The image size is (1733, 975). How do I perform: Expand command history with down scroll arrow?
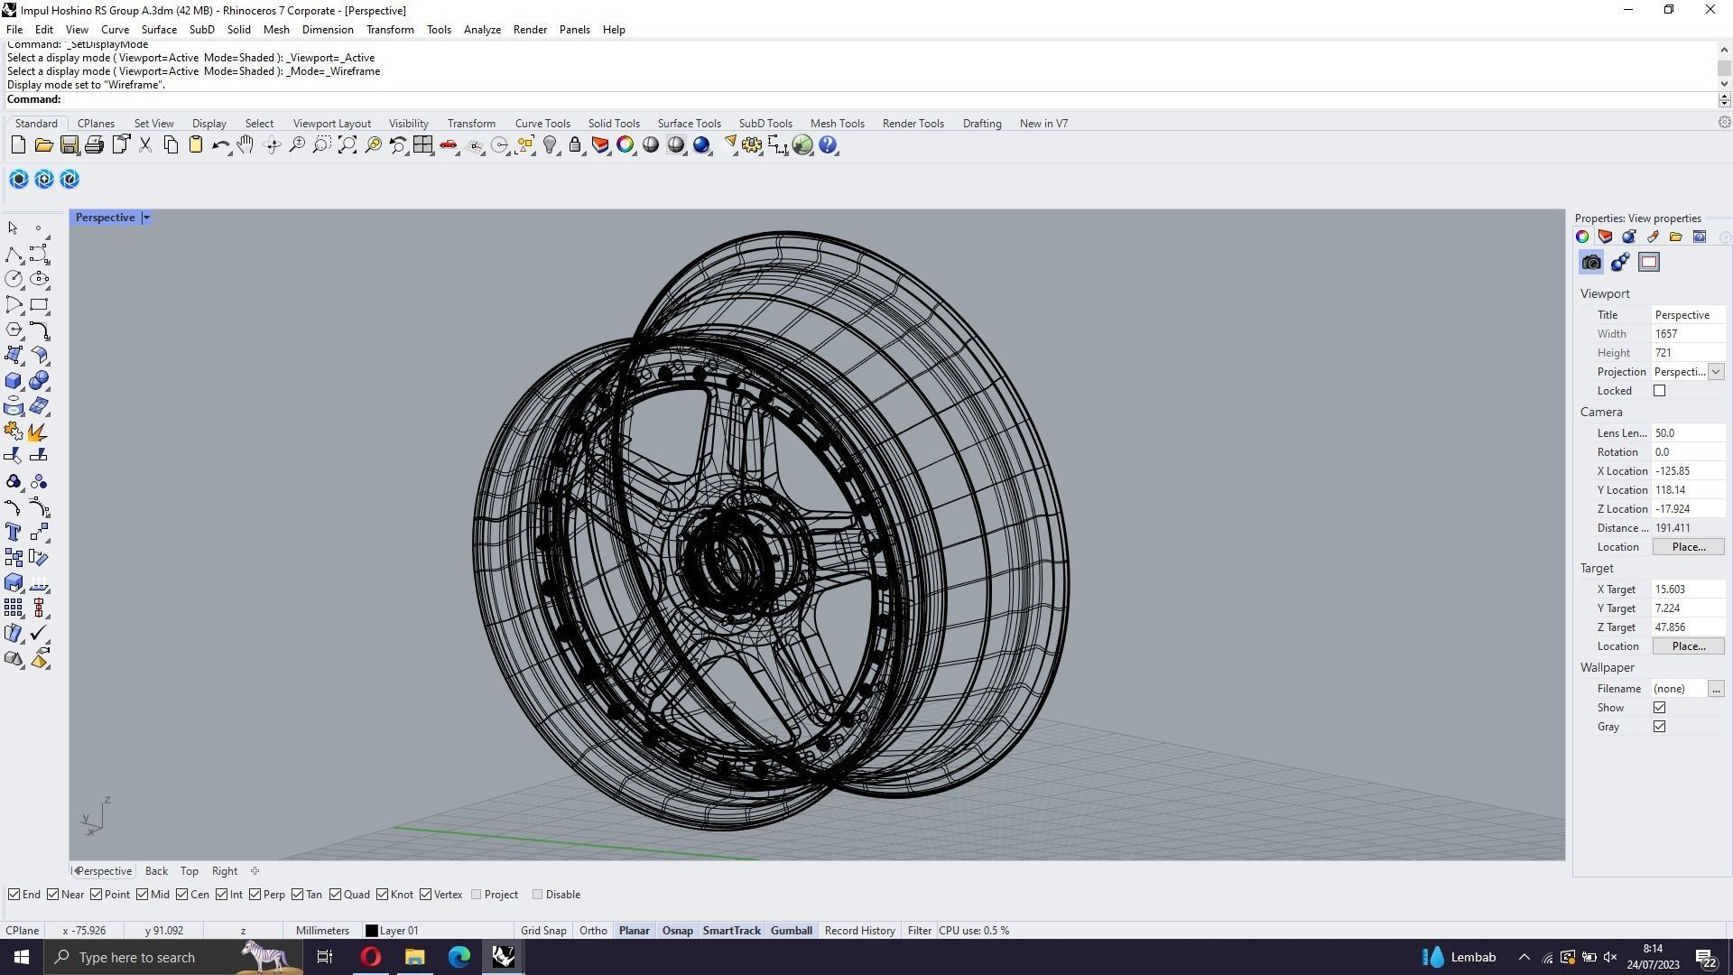(1724, 84)
